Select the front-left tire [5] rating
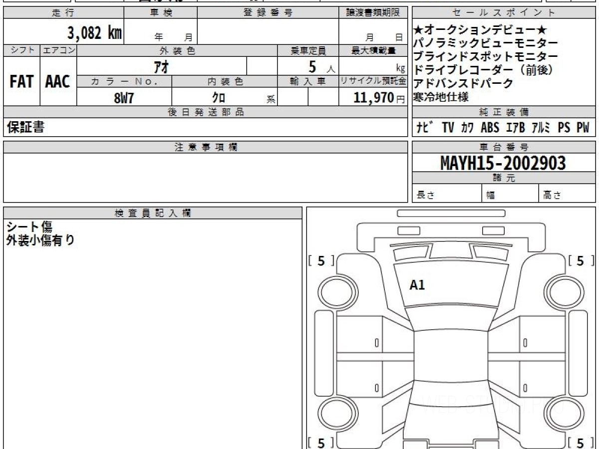The image size is (599, 449). point(320,260)
